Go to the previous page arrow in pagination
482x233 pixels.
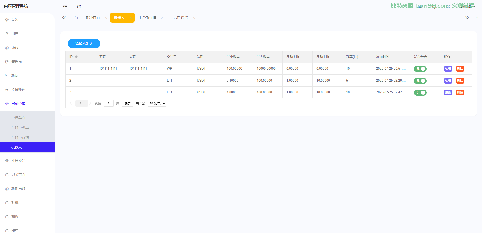tap(71, 103)
